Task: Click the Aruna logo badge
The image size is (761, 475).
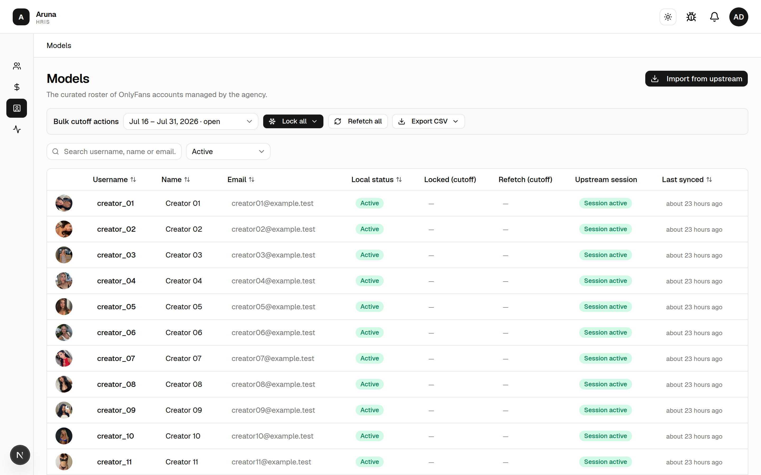Action: [x=21, y=17]
